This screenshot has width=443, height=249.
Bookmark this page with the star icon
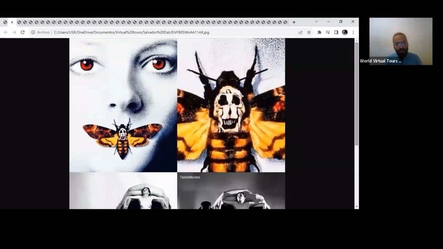[309, 32]
